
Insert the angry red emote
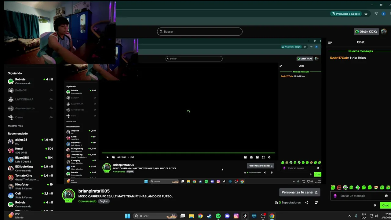click(x=339, y=187)
